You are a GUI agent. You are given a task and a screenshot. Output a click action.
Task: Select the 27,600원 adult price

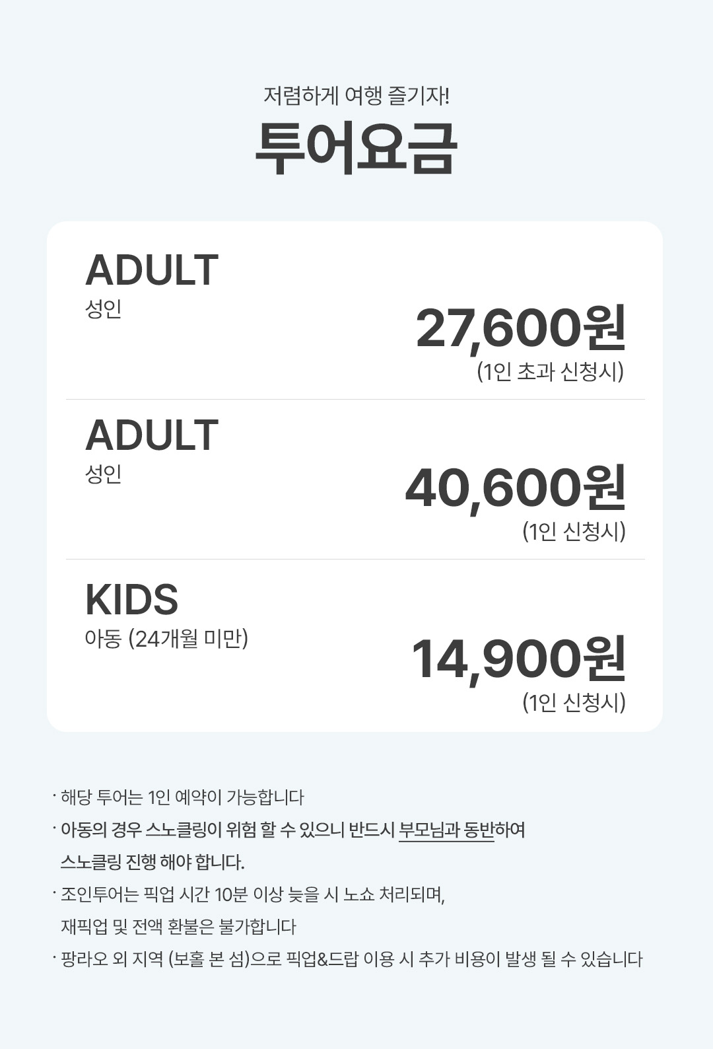point(520,328)
